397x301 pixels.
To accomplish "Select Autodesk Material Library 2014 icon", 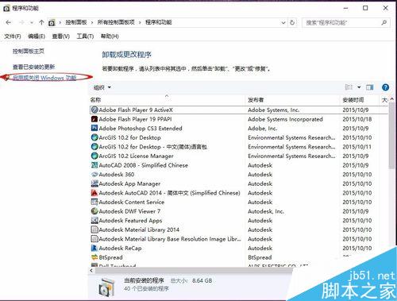I will [94, 230].
